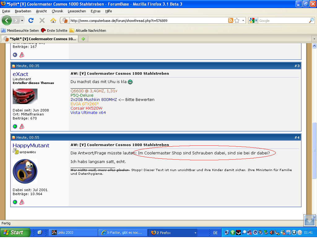Focus the Google search input field

283,21
